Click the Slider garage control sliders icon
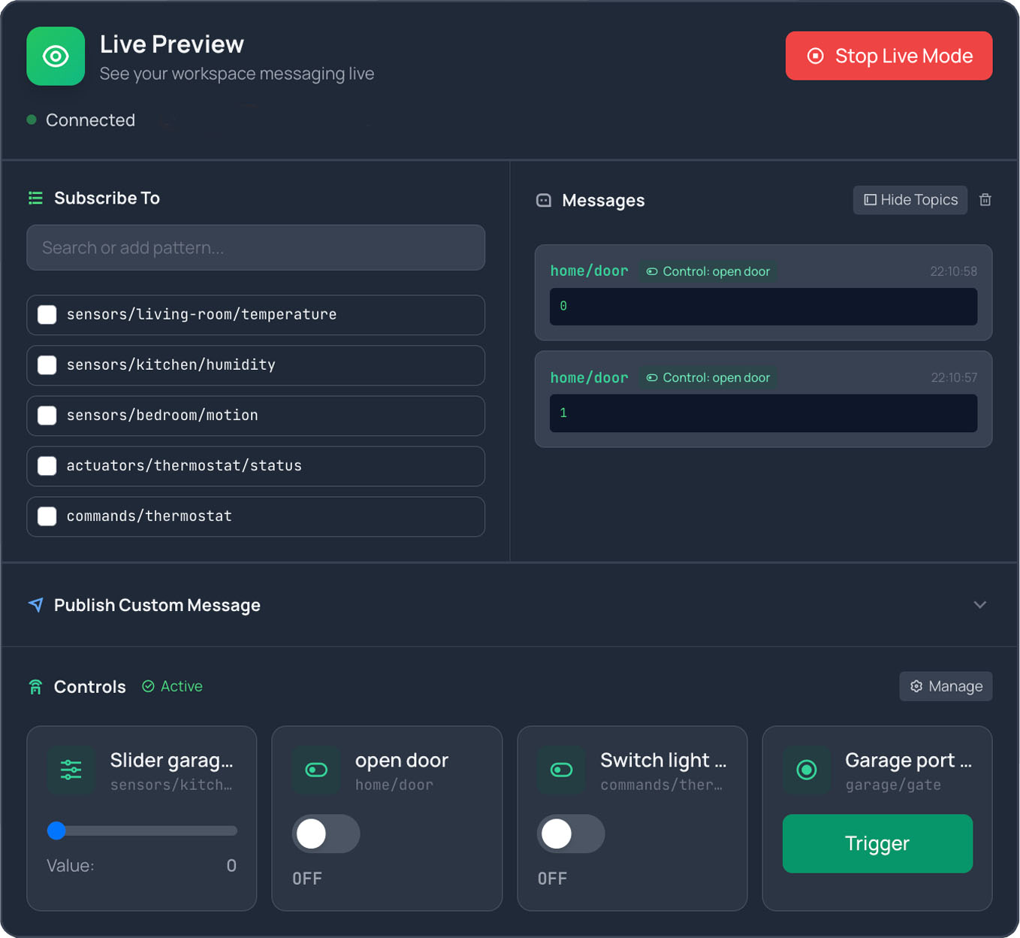Screen dimensions: 1020x938 pos(71,770)
